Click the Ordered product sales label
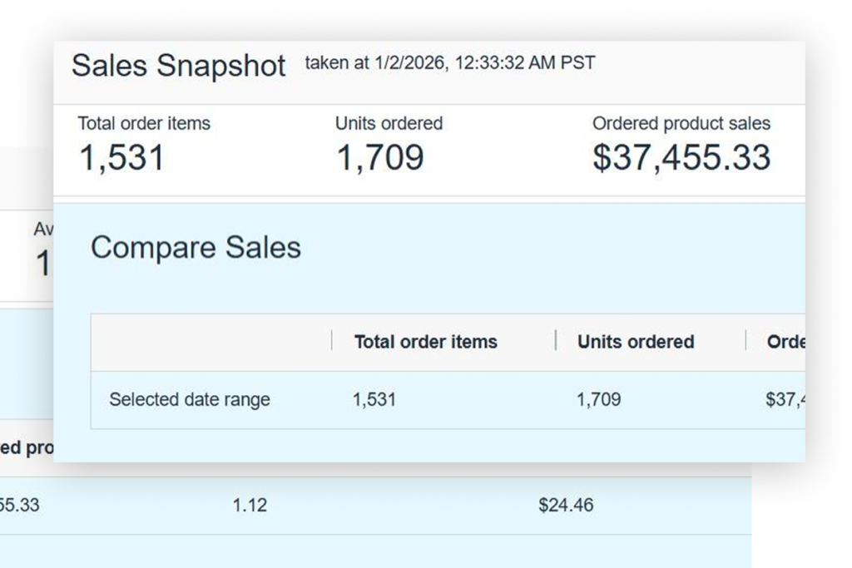This screenshot has width=852, height=568. coord(681,124)
